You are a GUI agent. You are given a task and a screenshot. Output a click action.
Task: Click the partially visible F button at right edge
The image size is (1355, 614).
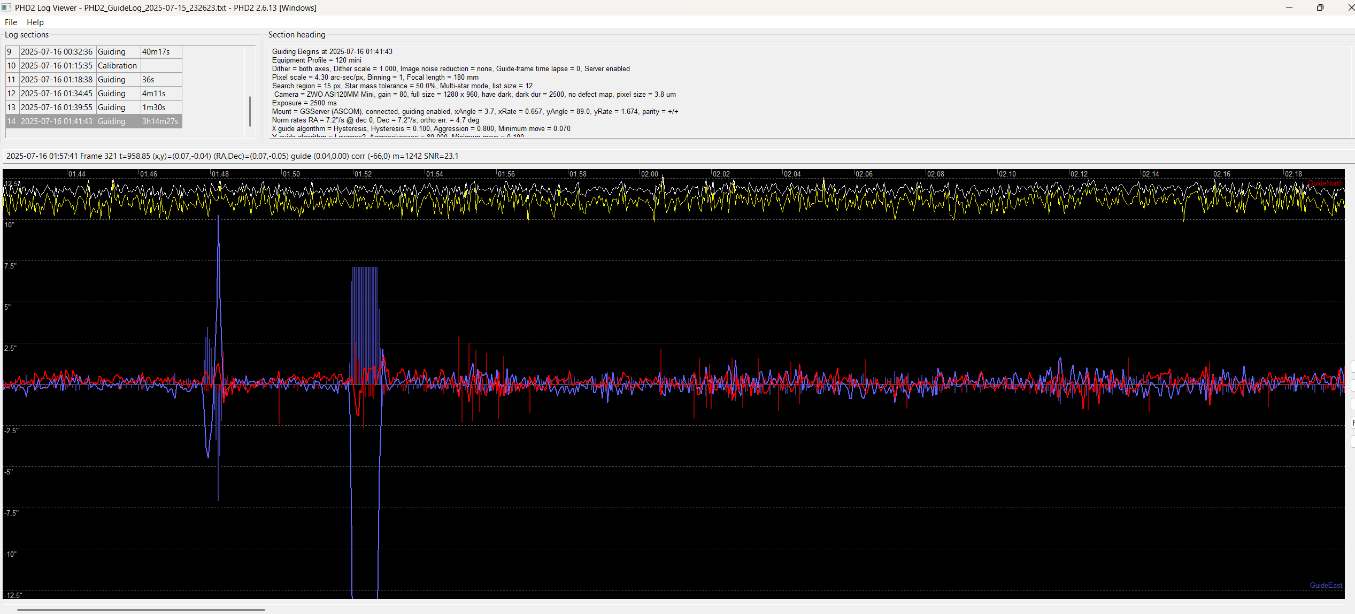coord(1352,423)
